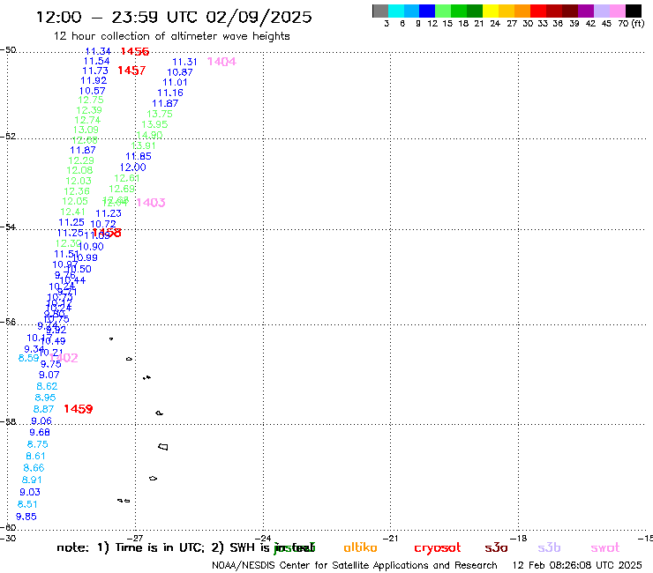The height and width of the screenshot is (573, 653).
Task: Click the note 'Time is in UTC'
Action: 160,547
